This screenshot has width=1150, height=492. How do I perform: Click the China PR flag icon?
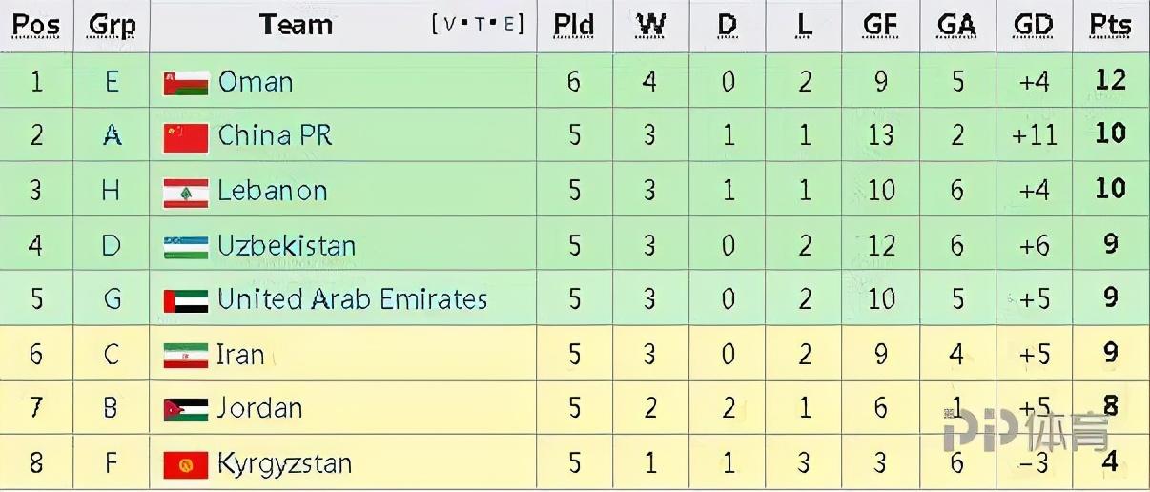tap(185, 137)
